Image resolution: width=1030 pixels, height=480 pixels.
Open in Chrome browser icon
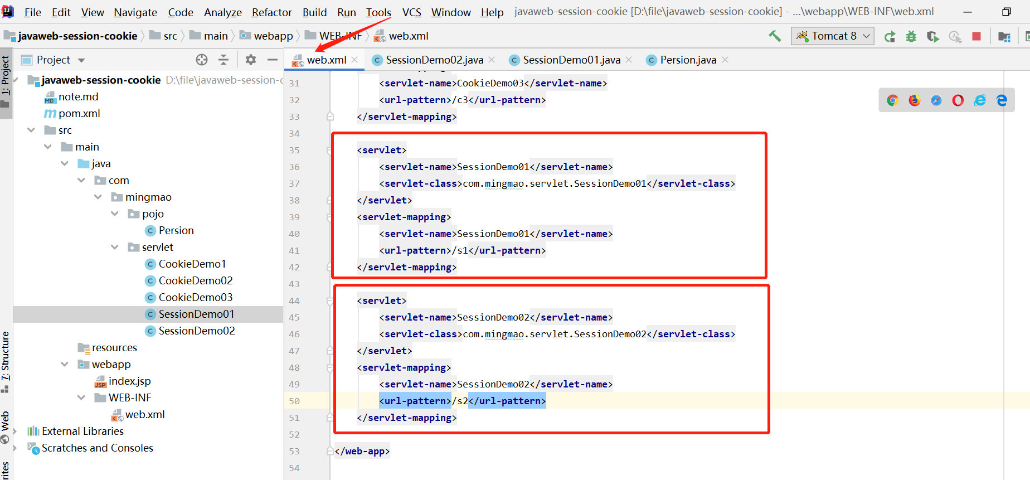click(x=892, y=100)
